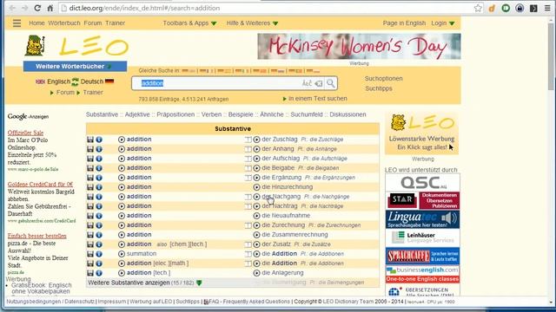Play English pronunciation in the die Zusammenrechnung row
The image size is (556, 312).
[x=122, y=235]
